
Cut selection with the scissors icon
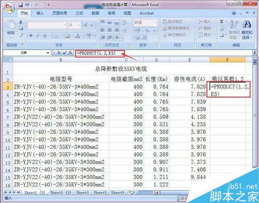coord(21,22)
